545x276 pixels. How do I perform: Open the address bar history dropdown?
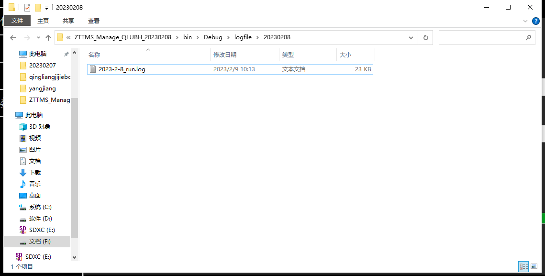click(411, 37)
